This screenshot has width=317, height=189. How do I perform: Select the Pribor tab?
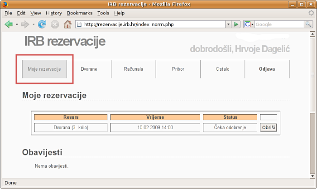(x=178, y=69)
